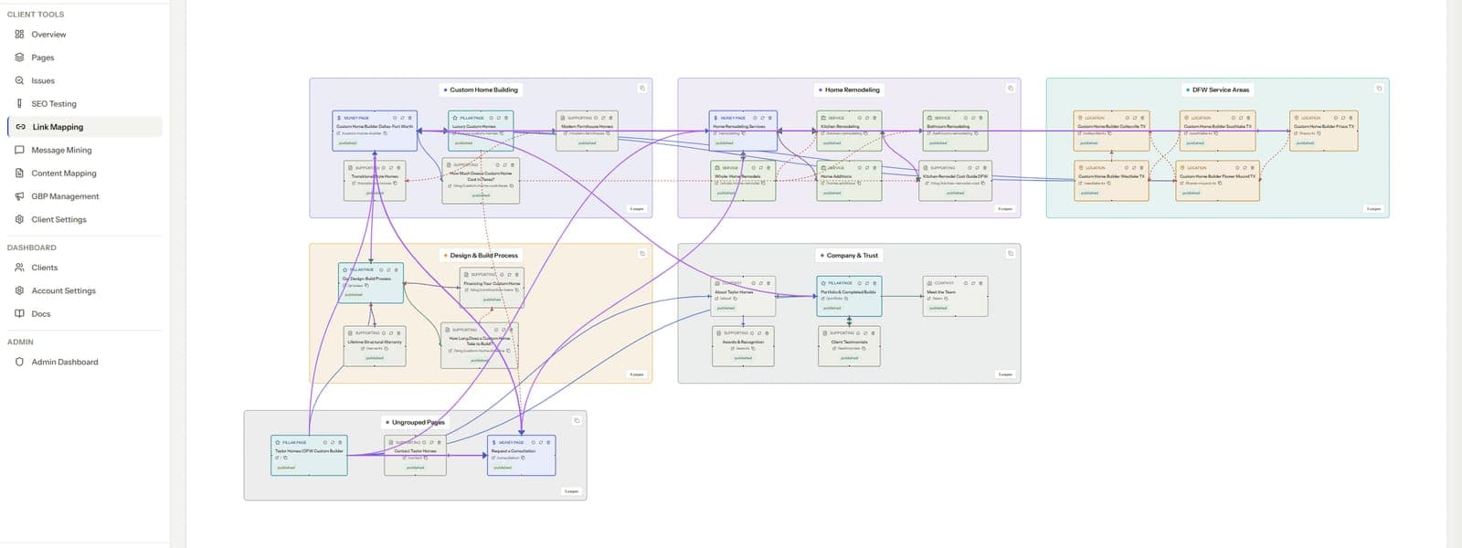1462x548 pixels.
Task: Refresh the Custom Home Builder Dallas-Fort Worth card
Action: (403, 118)
